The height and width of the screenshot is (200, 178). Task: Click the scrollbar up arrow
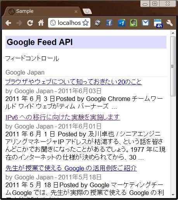[173, 33]
